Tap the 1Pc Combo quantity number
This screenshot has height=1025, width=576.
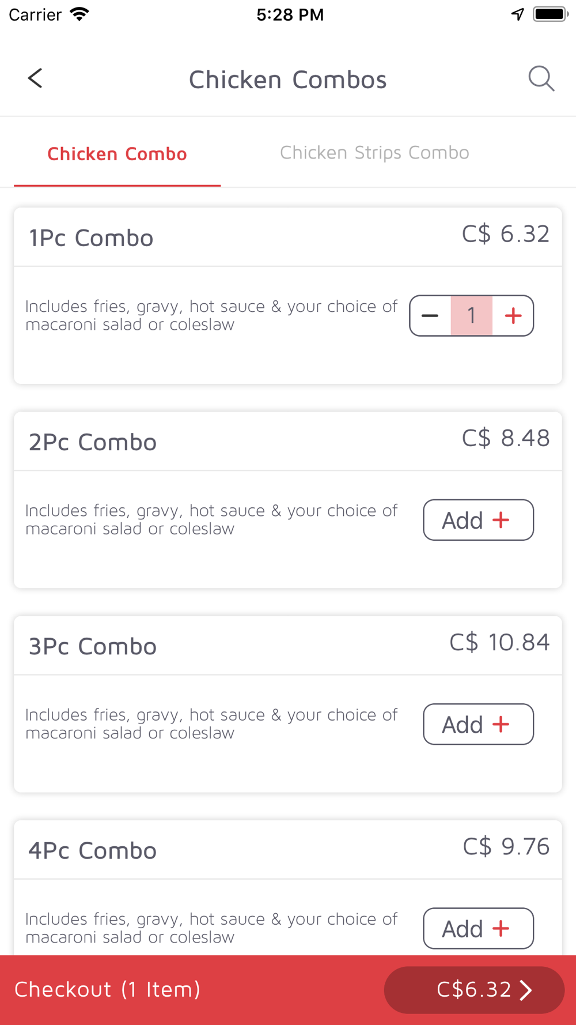tap(472, 316)
